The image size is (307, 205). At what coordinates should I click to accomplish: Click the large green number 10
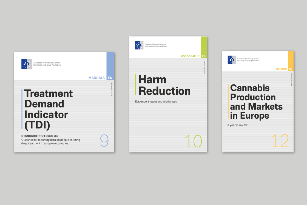[x=193, y=141]
